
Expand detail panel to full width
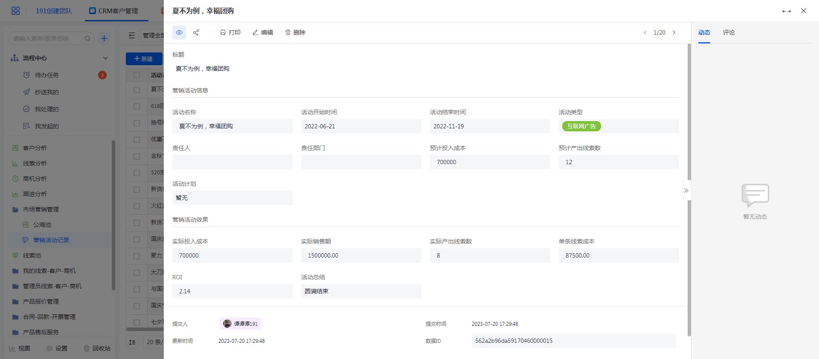(786, 11)
